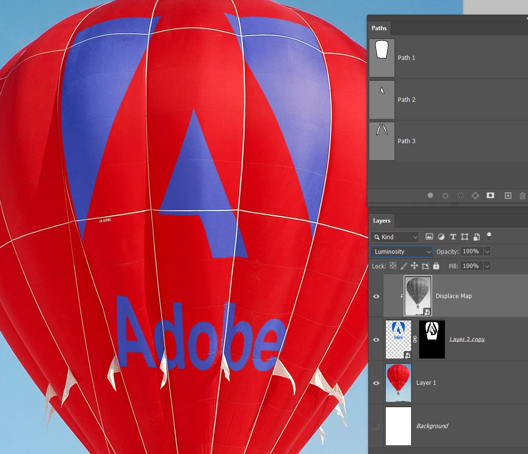Select the Path 2 name label
The width and height of the screenshot is (528, 454).
pos(406,100)
